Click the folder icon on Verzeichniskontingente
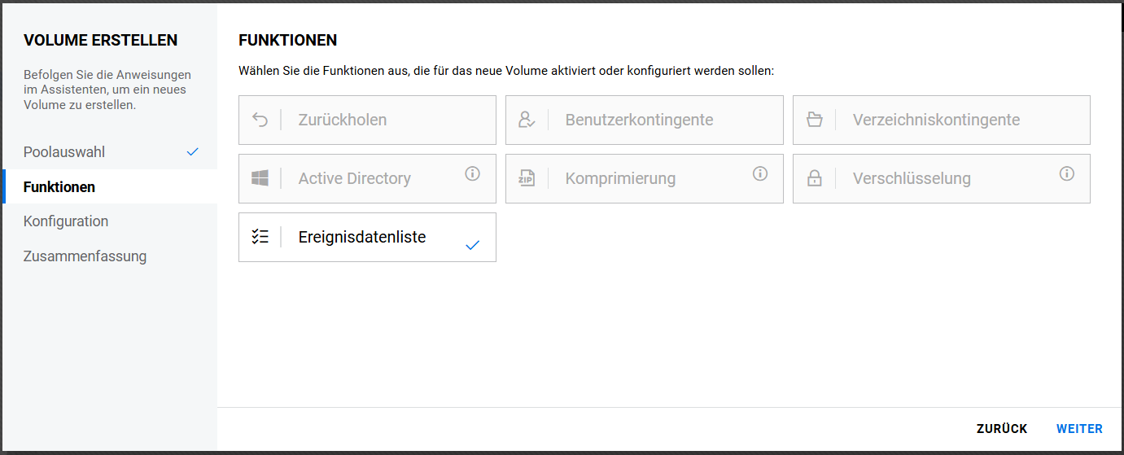This screenshot has height=455, width=1124. (814, 120)
